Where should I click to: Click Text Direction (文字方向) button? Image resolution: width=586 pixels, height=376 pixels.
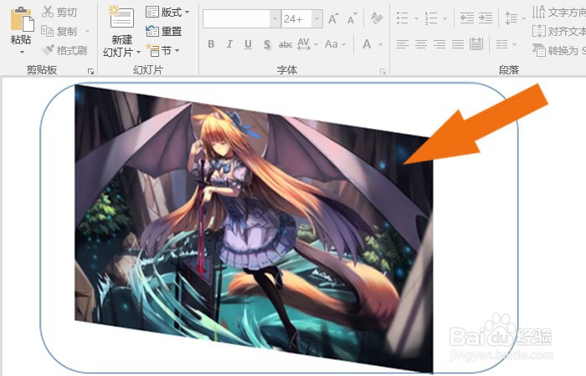point(558,12)
